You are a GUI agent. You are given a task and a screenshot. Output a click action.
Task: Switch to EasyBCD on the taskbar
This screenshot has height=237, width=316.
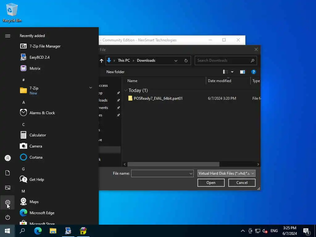coord(68,231)
